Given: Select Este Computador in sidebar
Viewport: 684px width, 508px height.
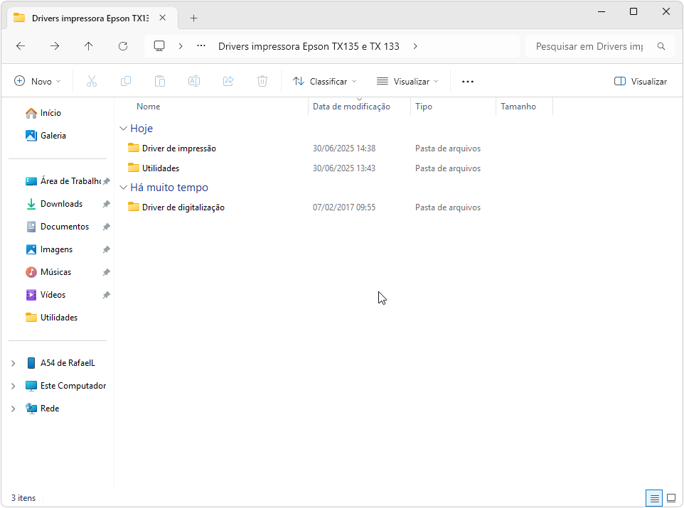Looking at the screenshot, I should pos(66,386).
